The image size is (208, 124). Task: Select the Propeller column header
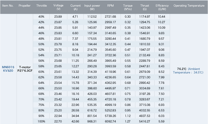pyautogui.click(x=24, y=6)
